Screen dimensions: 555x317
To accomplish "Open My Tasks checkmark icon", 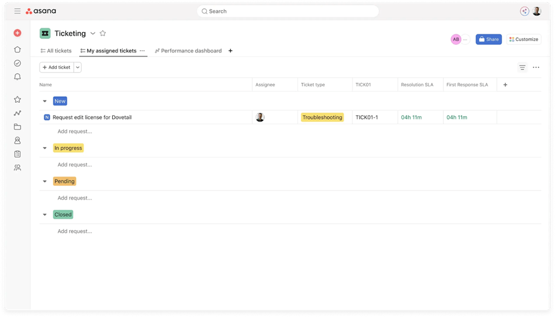I will pos(17,63).
